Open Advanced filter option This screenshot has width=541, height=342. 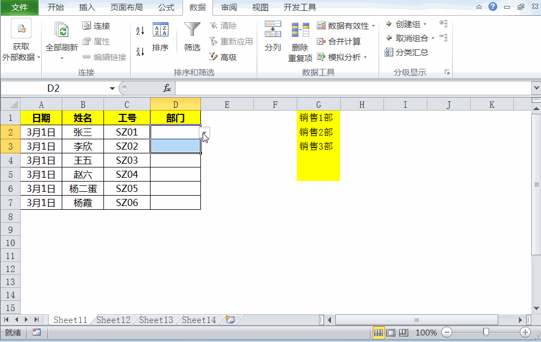tap(223, 57)
